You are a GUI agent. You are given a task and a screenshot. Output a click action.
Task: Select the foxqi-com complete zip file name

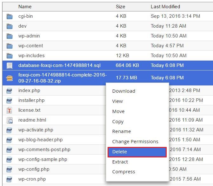(x=63, y=78)
